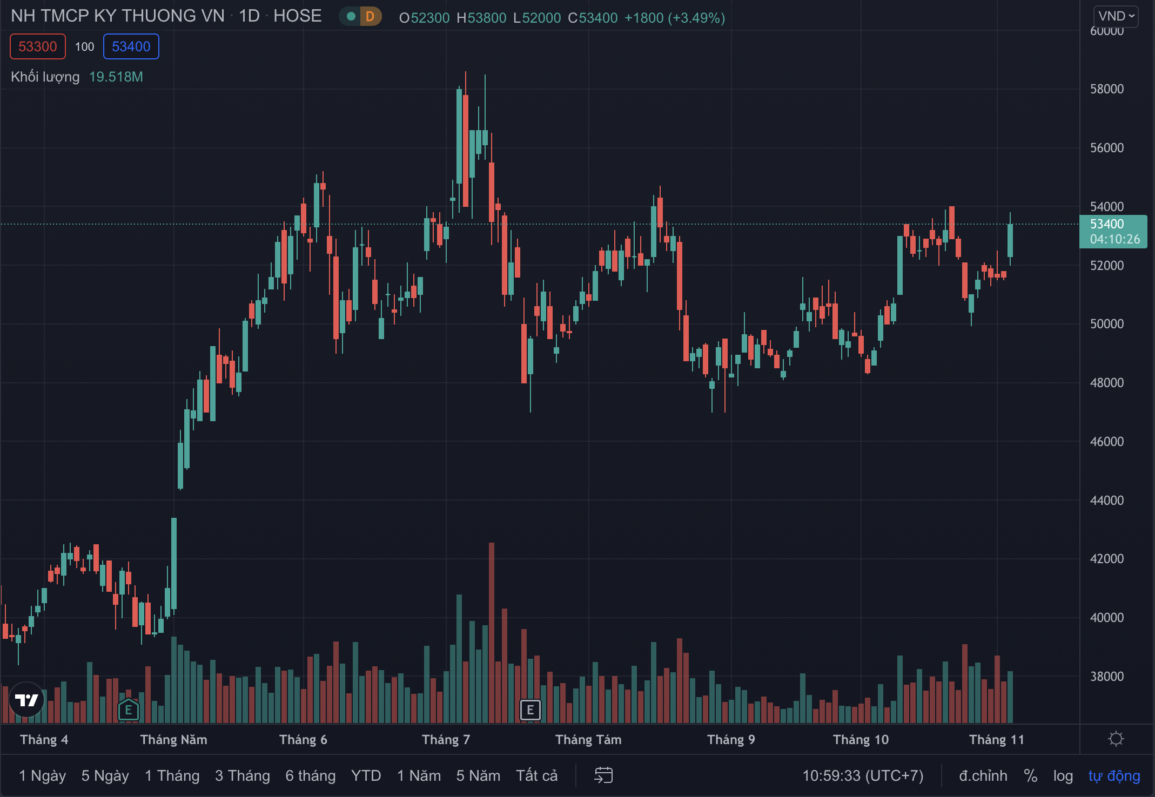Click the 46000 price axis label
Image resolution: width=1155 pixels, height=797 pixels.
coord(1107,442)
